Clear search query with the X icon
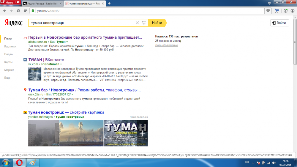297x167 pixels. pyautogui.click(x=137, y=23)
